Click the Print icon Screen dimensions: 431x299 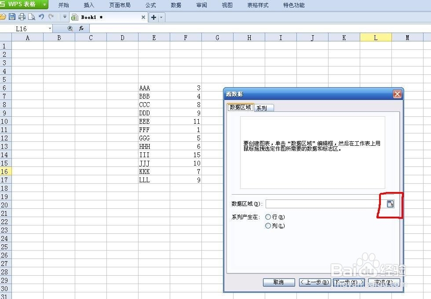[22, 16]
